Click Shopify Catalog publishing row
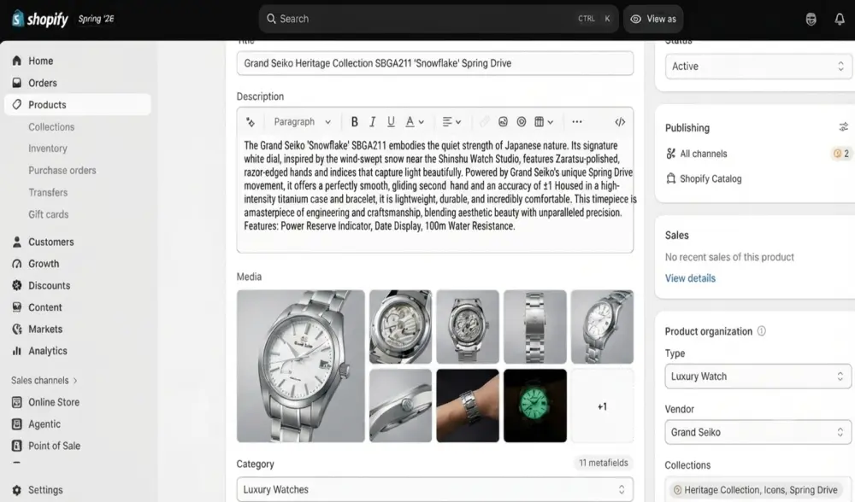This screenshot has height=502, width=855. [704, 178]
